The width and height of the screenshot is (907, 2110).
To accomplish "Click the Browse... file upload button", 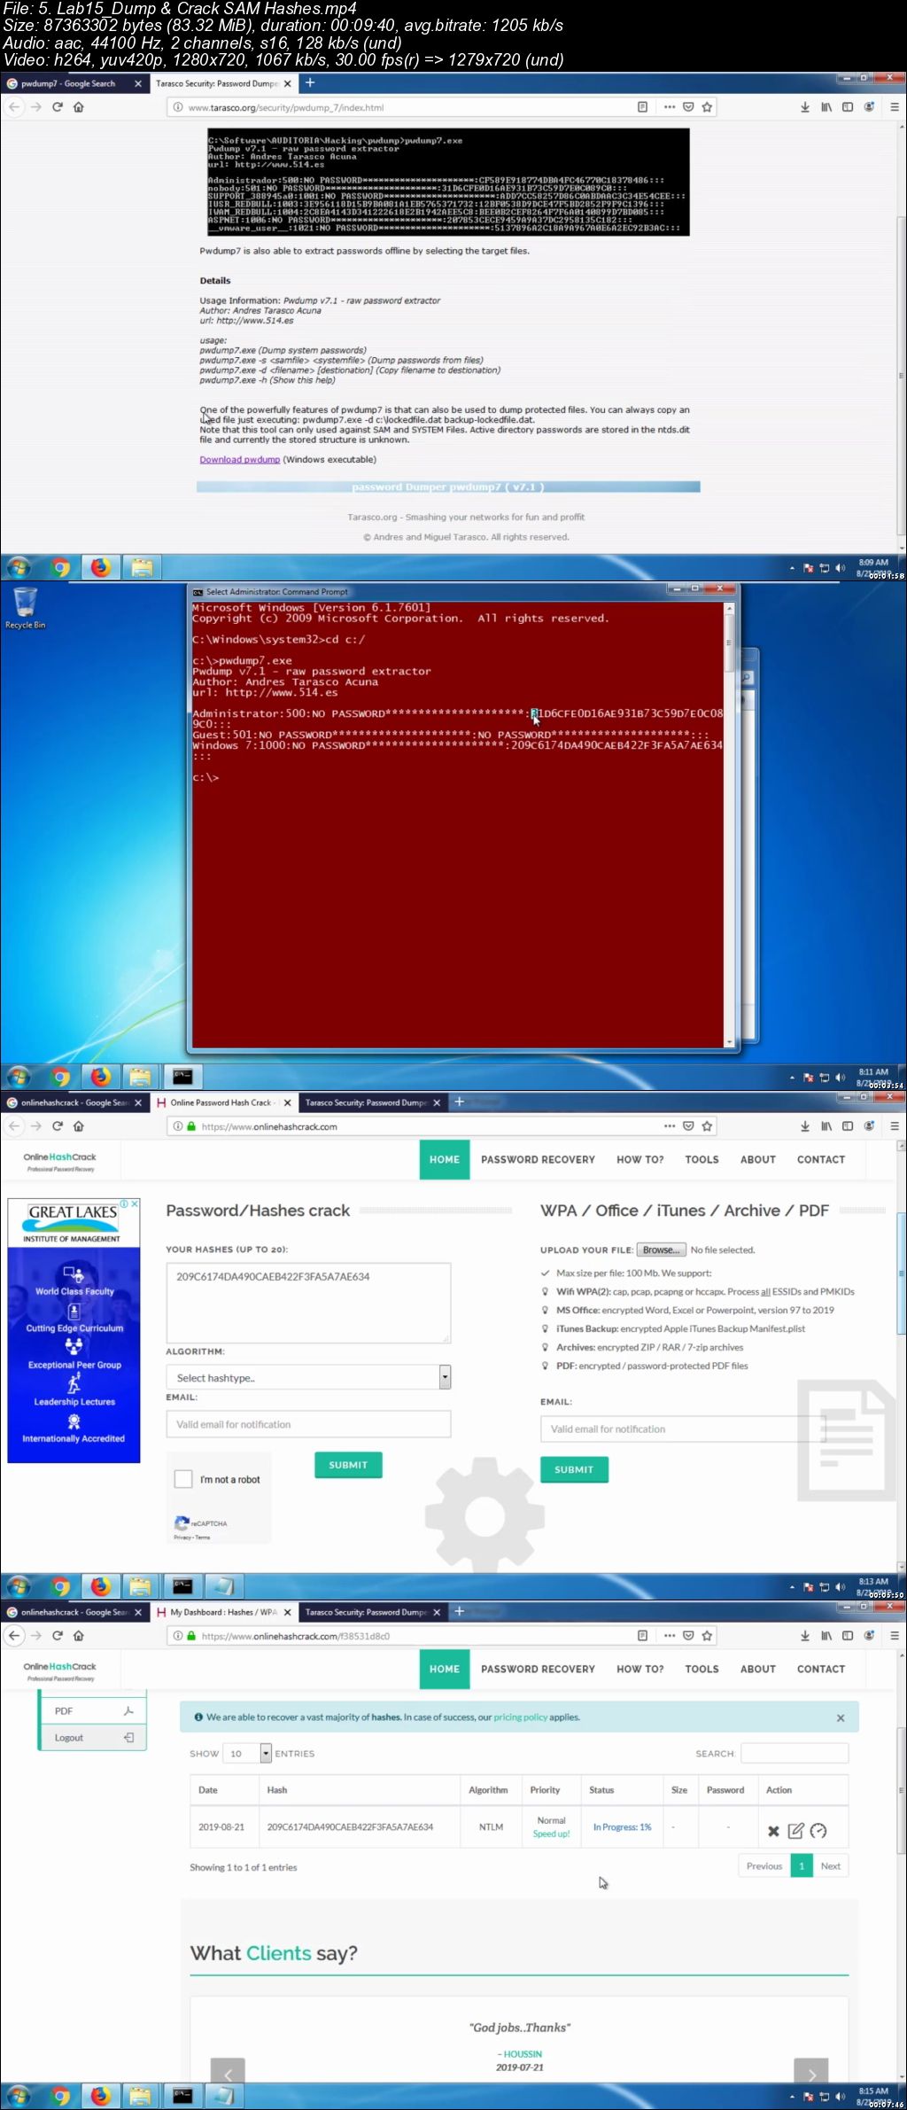I will [662, 1250].
